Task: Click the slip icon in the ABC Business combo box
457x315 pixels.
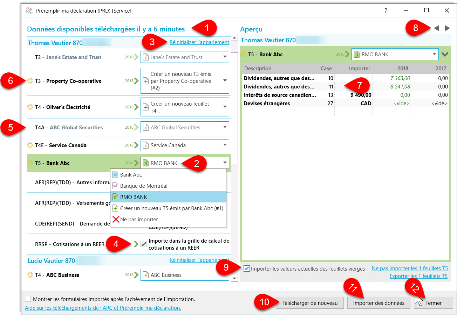Action: [x=145, y=275]
